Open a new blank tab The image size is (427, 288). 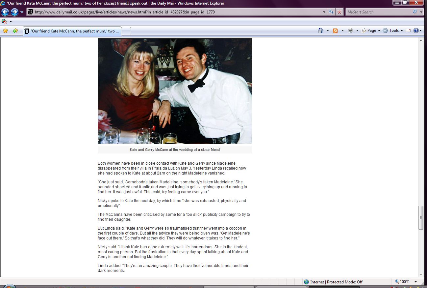pos(126,31)
